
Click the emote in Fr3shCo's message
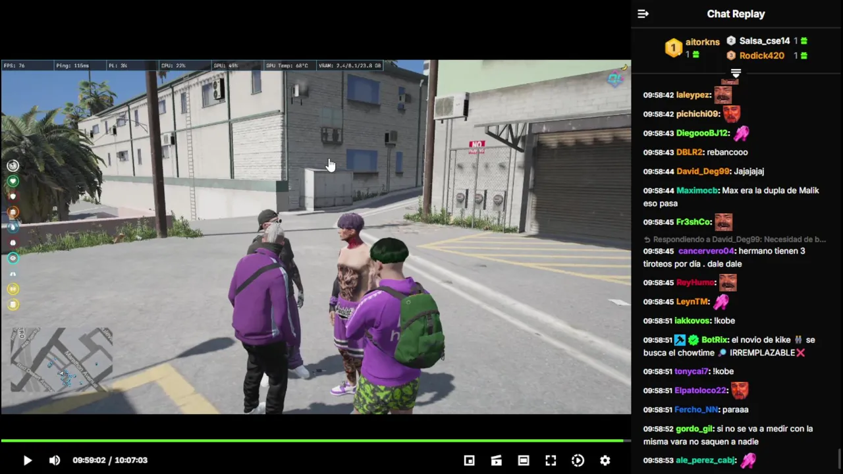tap(723, 222)
